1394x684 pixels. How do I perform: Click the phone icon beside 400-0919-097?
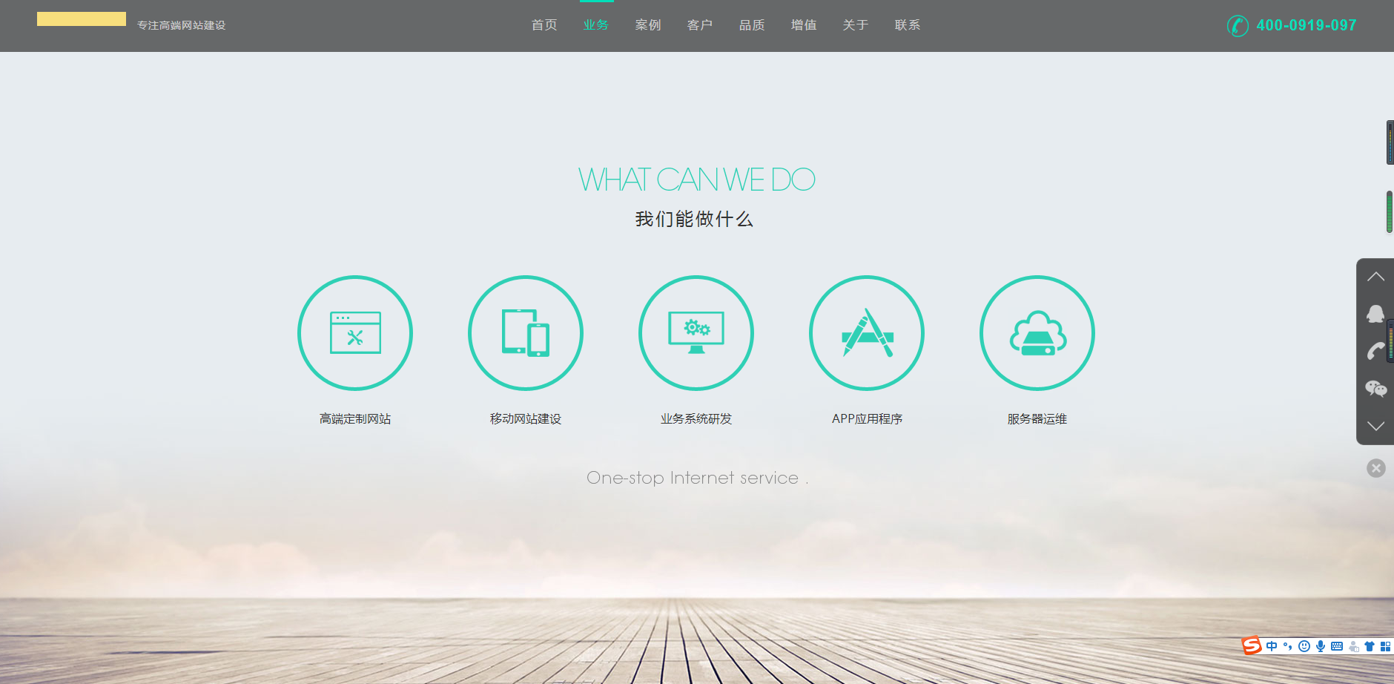[1238, 25]
